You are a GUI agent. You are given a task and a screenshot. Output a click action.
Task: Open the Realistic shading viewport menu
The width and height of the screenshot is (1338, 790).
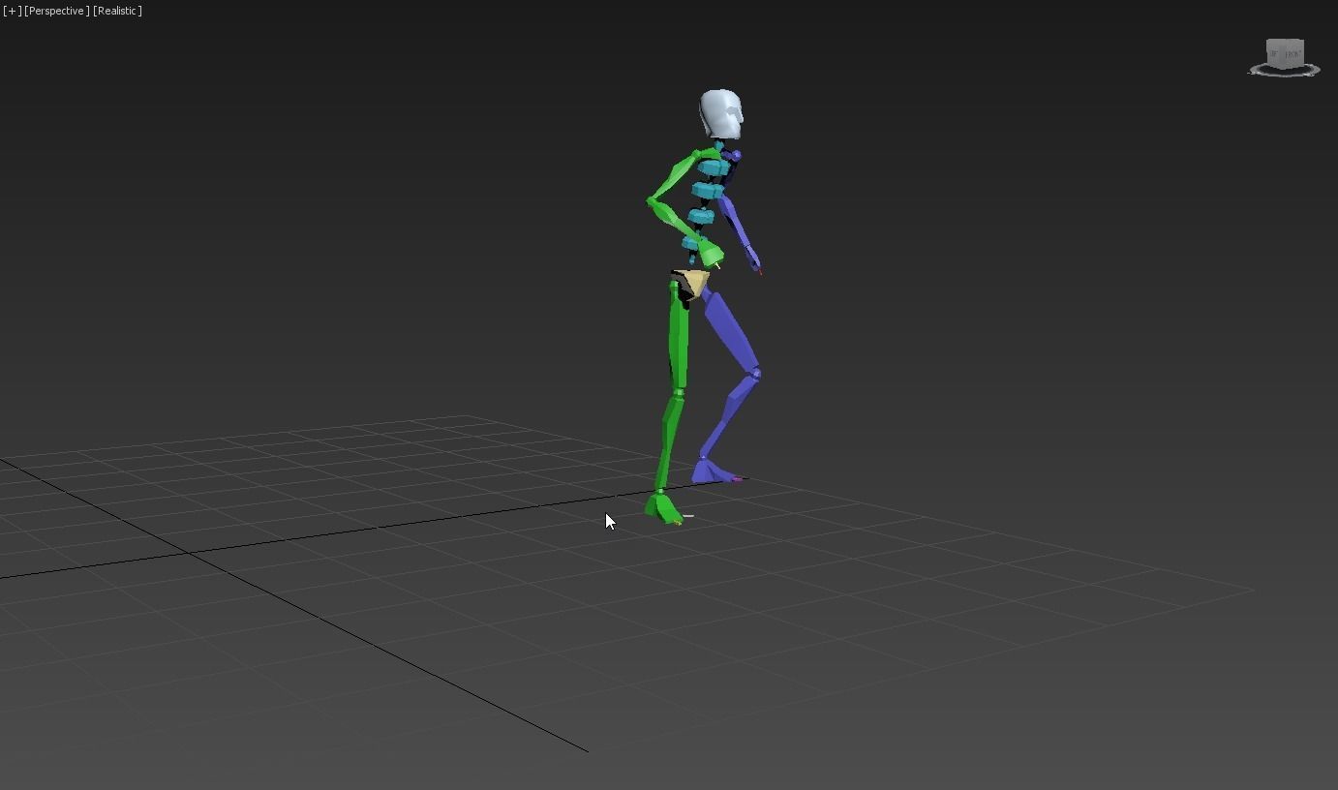(117, 11)
